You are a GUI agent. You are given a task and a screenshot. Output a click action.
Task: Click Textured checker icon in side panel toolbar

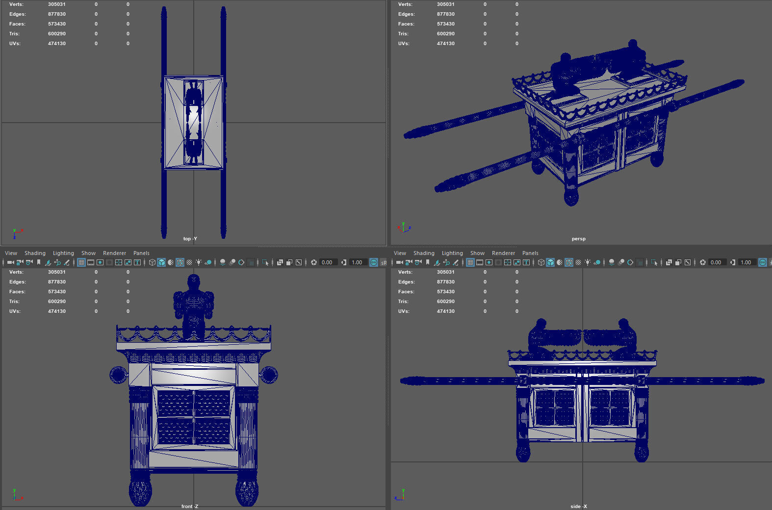(x=578, y=262)
